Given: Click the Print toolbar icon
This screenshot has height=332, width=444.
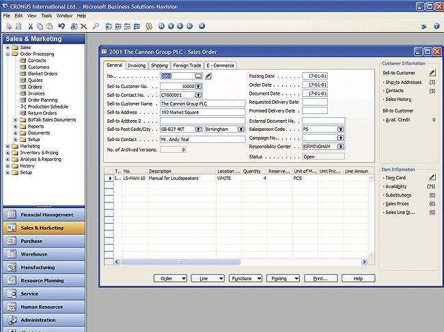Looking at the screenshot, I should (9, 27).
